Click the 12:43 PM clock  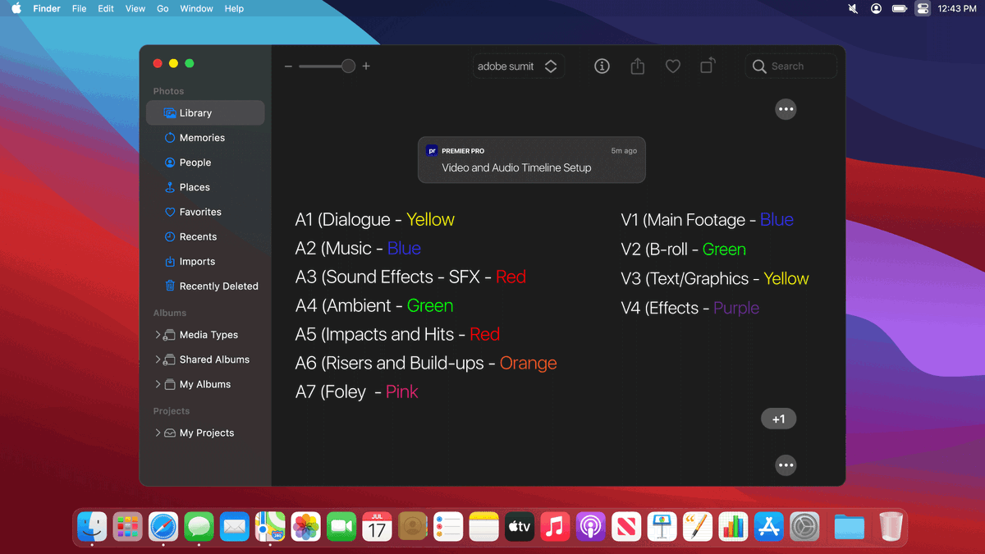click(956, 8)
